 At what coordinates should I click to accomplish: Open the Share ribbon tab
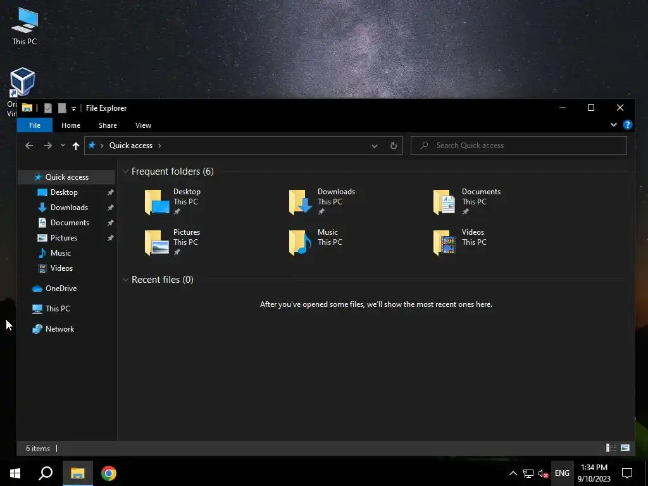(108, 125)
